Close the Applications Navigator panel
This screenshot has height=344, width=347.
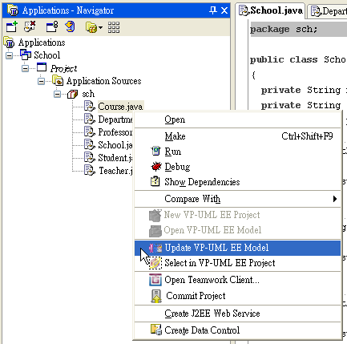pos(224,10)
